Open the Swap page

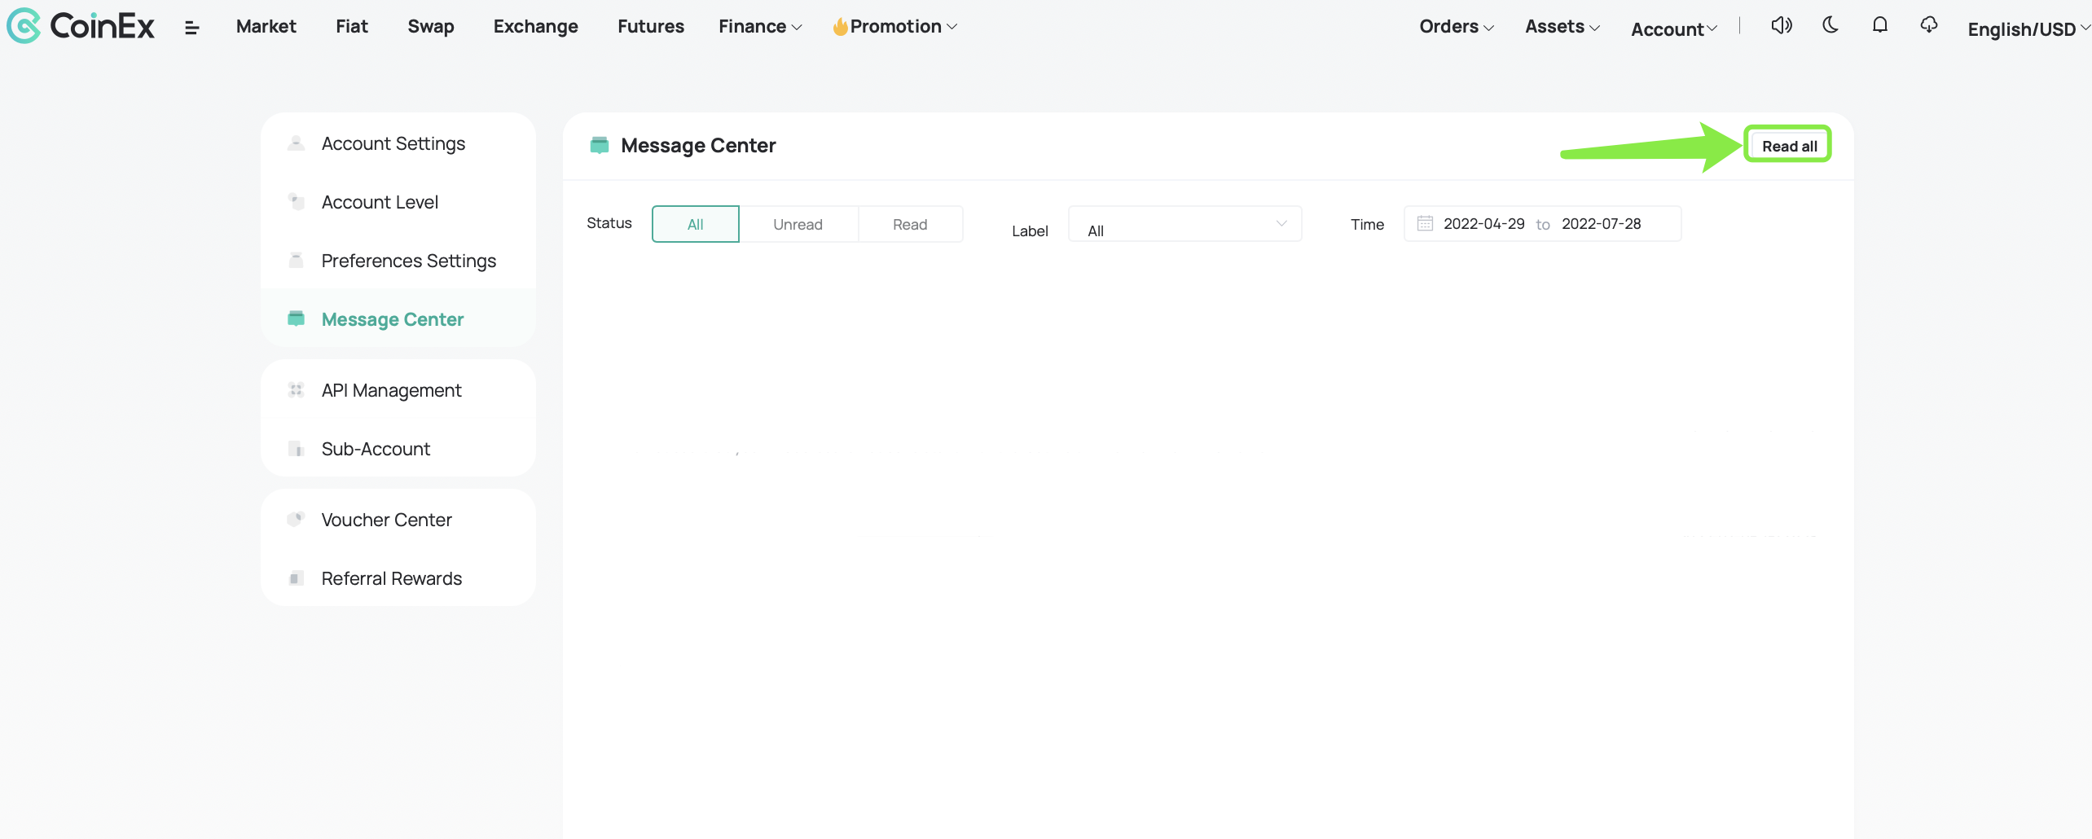(x=431, y=27)
